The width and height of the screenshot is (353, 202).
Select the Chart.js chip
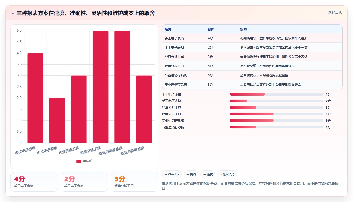point(172,174)
